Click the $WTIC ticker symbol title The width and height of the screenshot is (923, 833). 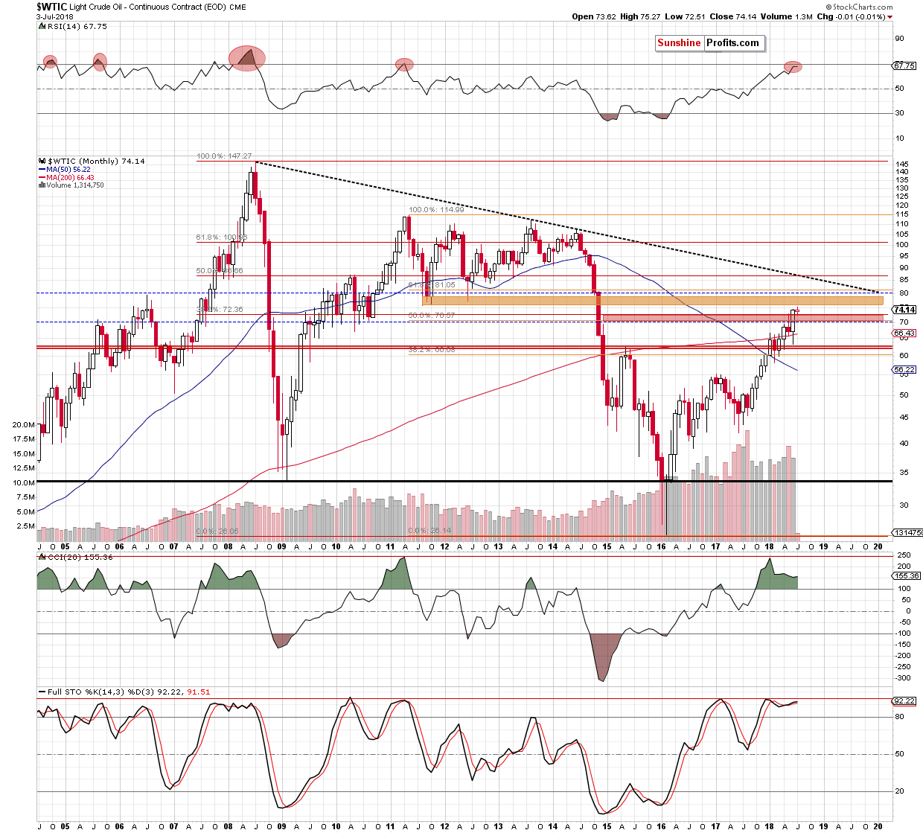point(51,7)
